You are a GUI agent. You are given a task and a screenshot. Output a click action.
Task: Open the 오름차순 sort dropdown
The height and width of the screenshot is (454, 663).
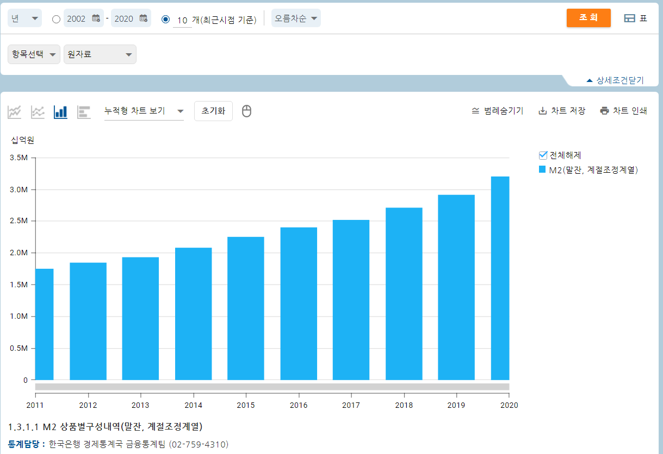296,18
